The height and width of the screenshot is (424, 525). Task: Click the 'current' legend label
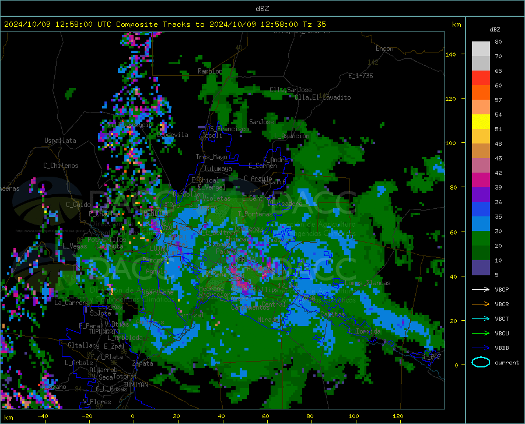(507, 362)
